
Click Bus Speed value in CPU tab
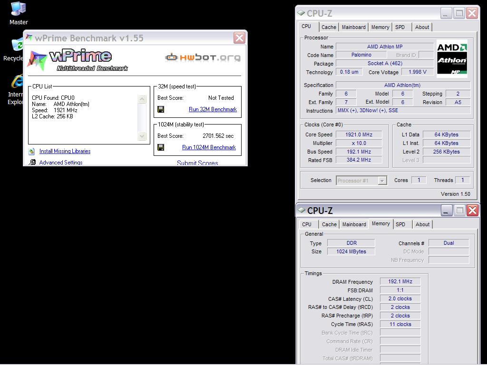[x=359, y=152]
